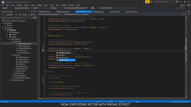This screenshot has height=107, width=191.
Task: Collapse the Engine node in Solution Explorer
Action: 3,23
